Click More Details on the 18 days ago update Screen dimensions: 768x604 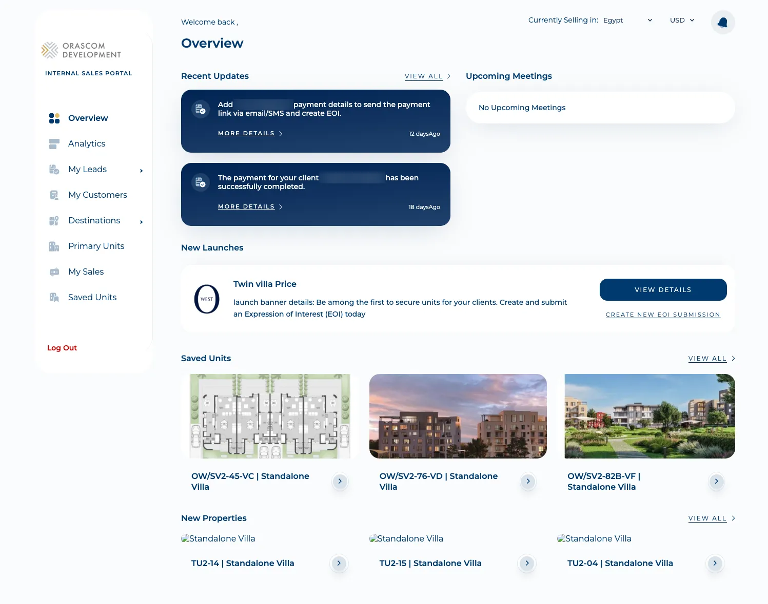250,206
